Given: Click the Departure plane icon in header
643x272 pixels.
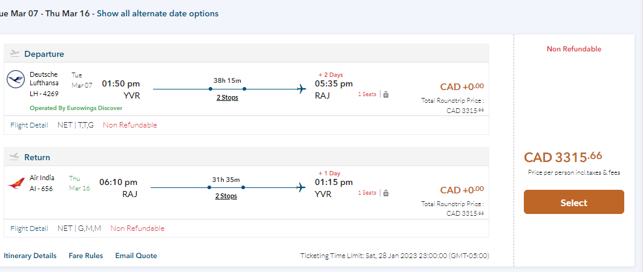Looking at the screenshot, I should (15, 54).
